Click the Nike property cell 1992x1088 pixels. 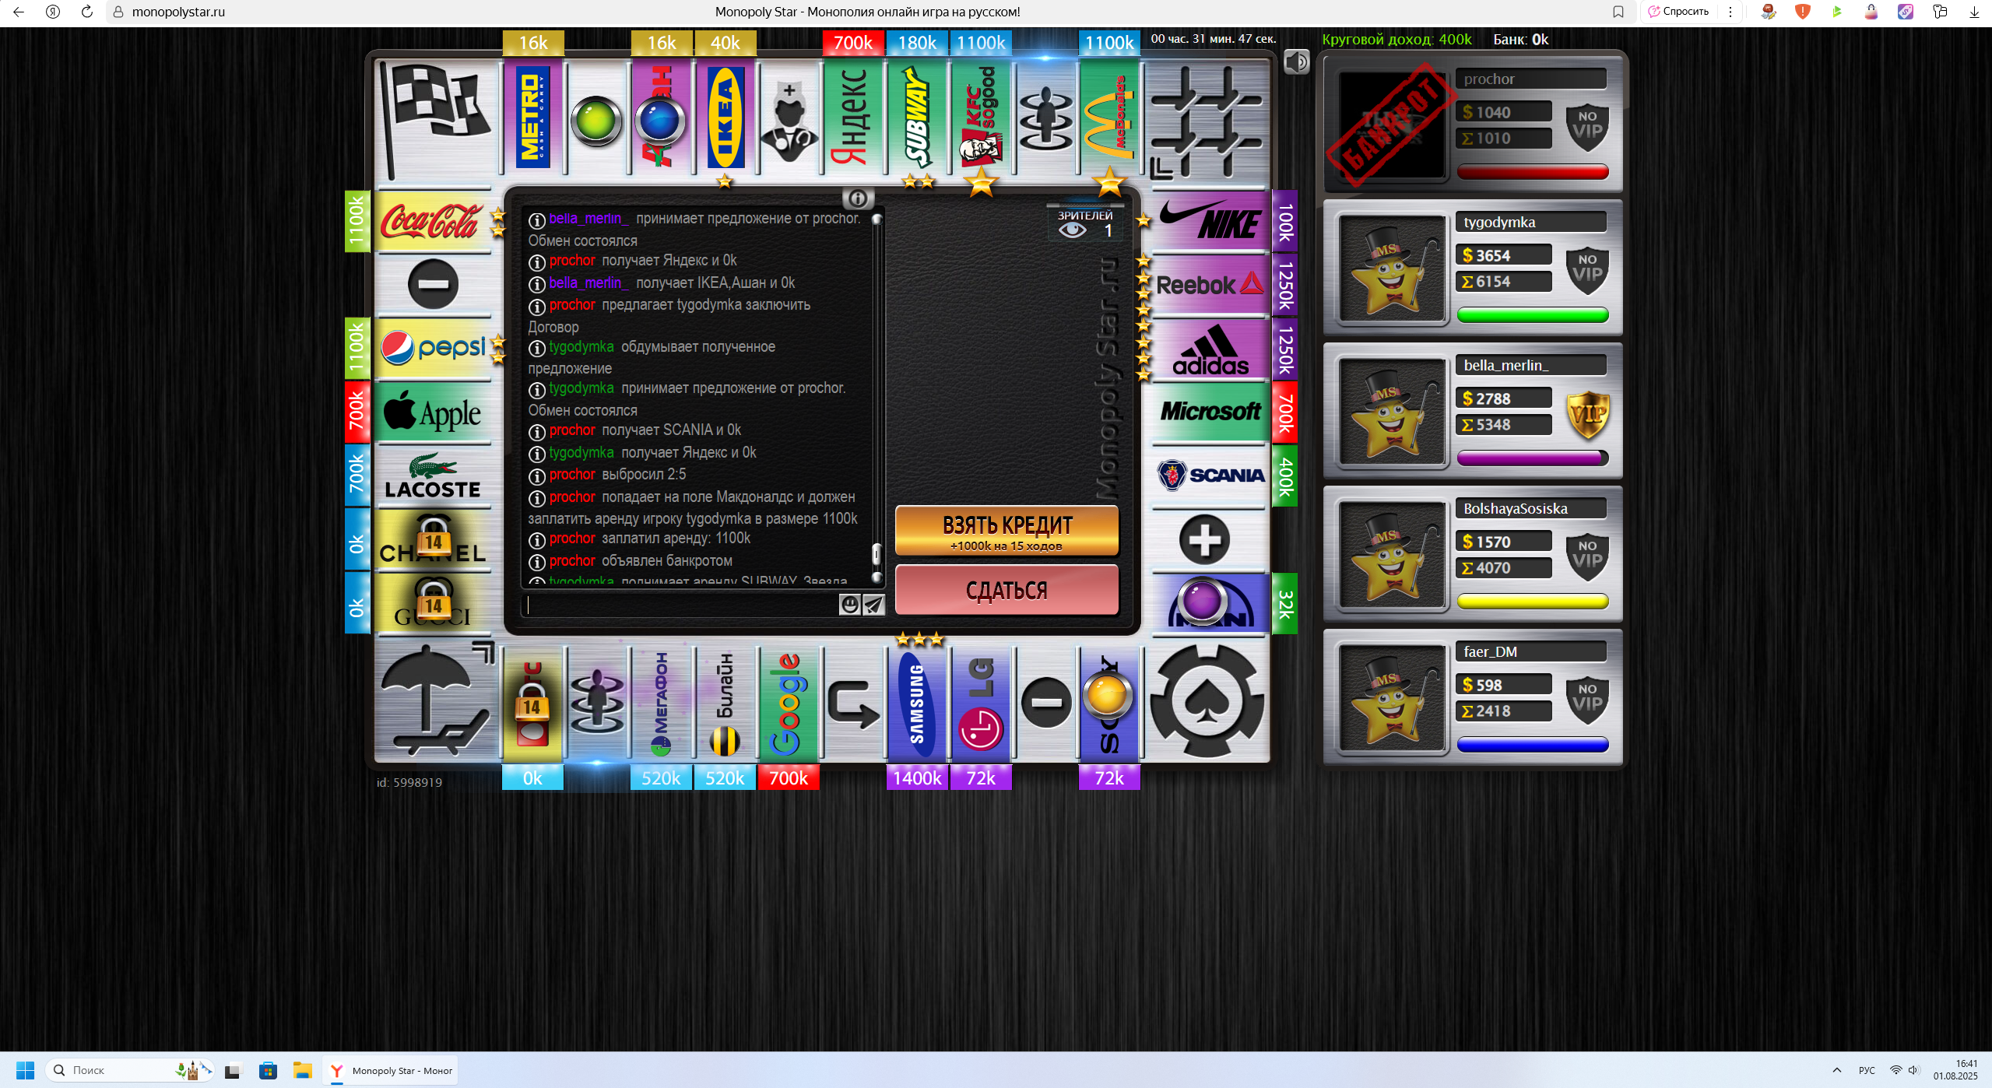point(1210,221)
